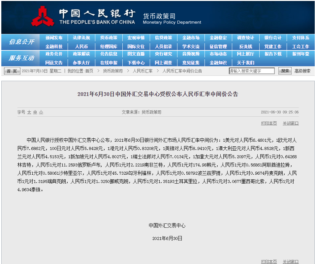Viewport: 315px width, 264px height.
Task: Open 人民币汇率 breadcrumb link
Action: [142, 71]
